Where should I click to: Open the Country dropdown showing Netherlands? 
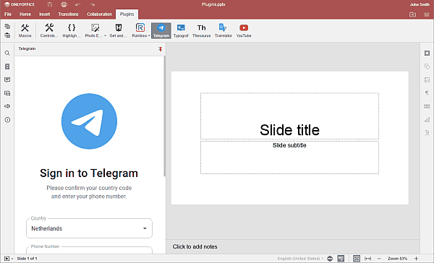(89, 228)
